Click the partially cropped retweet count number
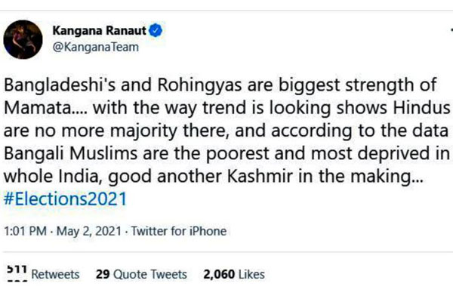This screenshot has width=453, height=302. pyautogui.click(x=17, y=272)
